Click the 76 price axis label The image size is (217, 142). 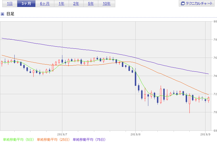point(215,58)
